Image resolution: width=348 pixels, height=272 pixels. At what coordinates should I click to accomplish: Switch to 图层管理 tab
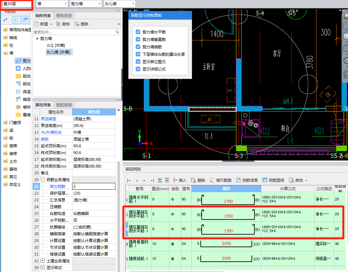click(64, 105)
